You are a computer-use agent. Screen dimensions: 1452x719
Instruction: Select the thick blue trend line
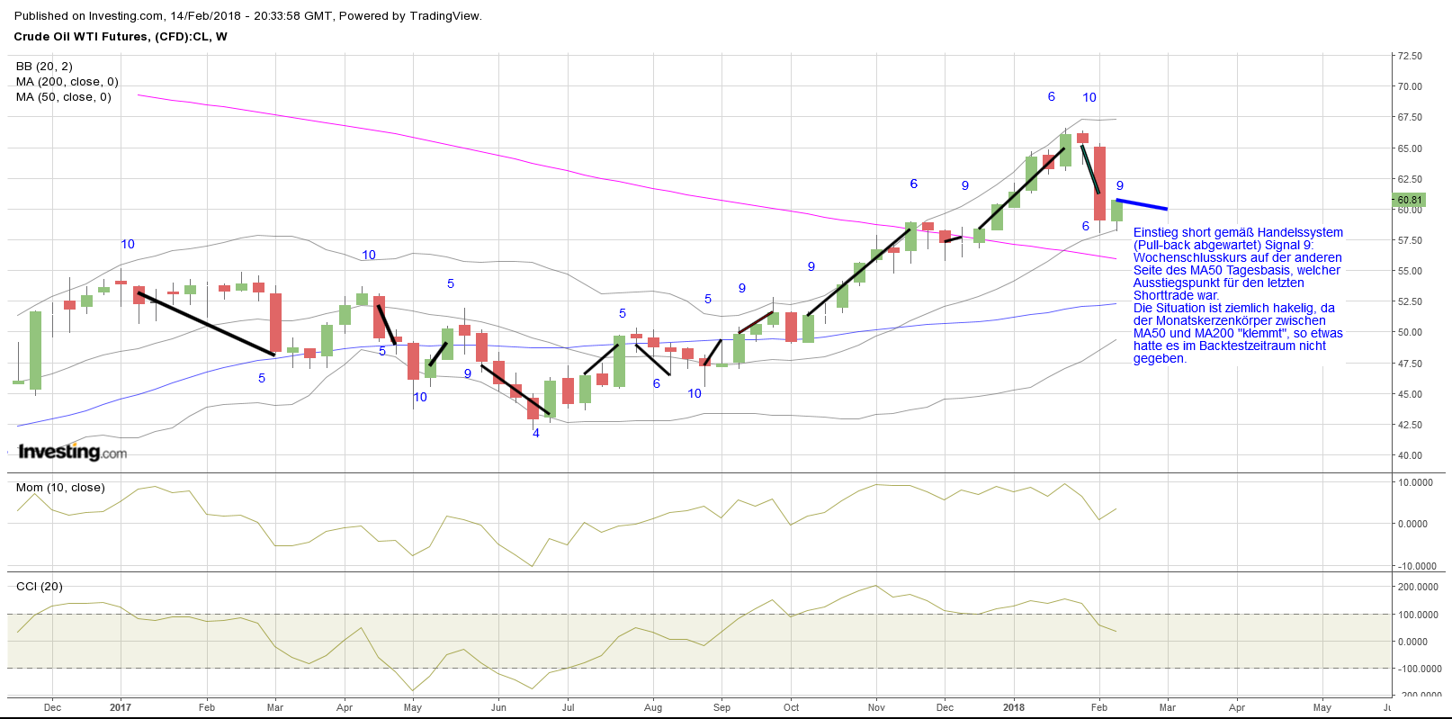click(x=1142, y=204)
